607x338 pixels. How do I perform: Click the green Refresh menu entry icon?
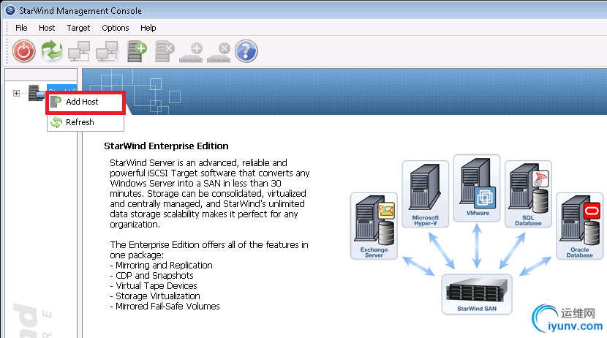56,122
